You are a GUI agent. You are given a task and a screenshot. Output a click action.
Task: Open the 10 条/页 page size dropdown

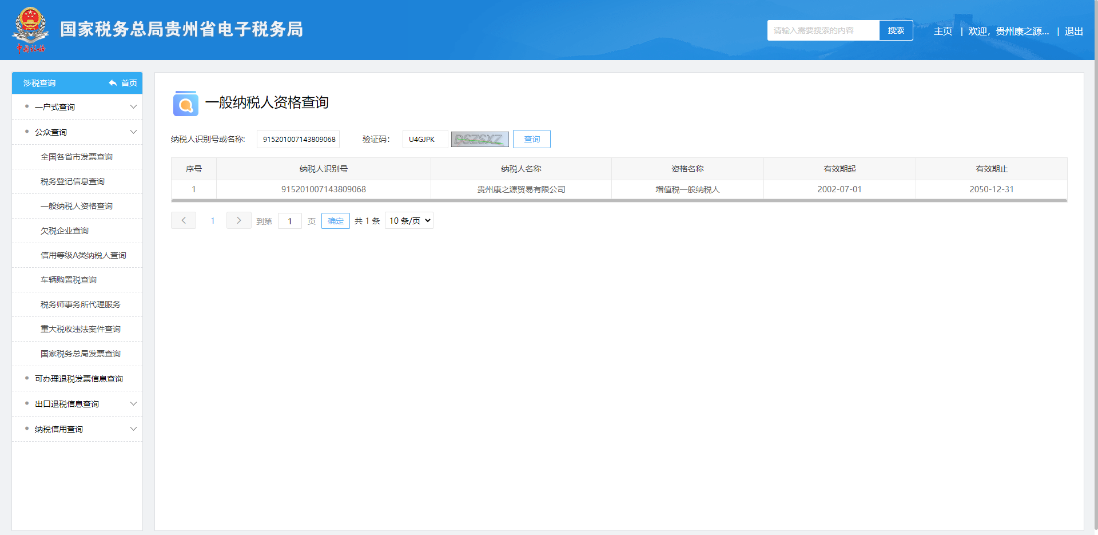pos(409,220)
